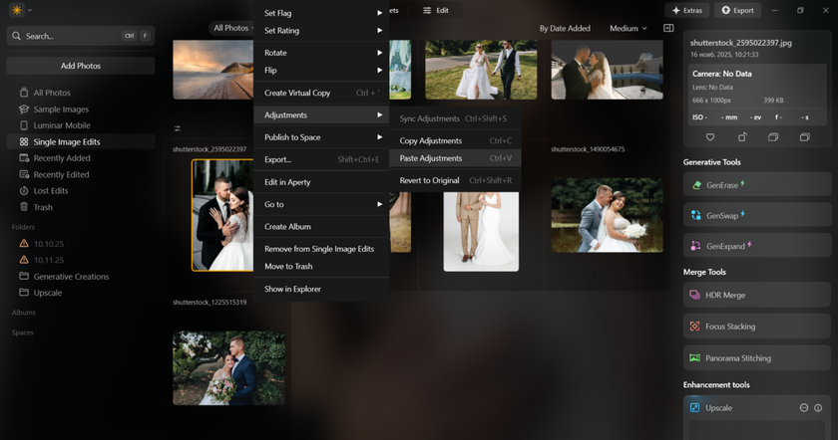
Task: Expand the Set Rating submenu
Action: [321, 31]
